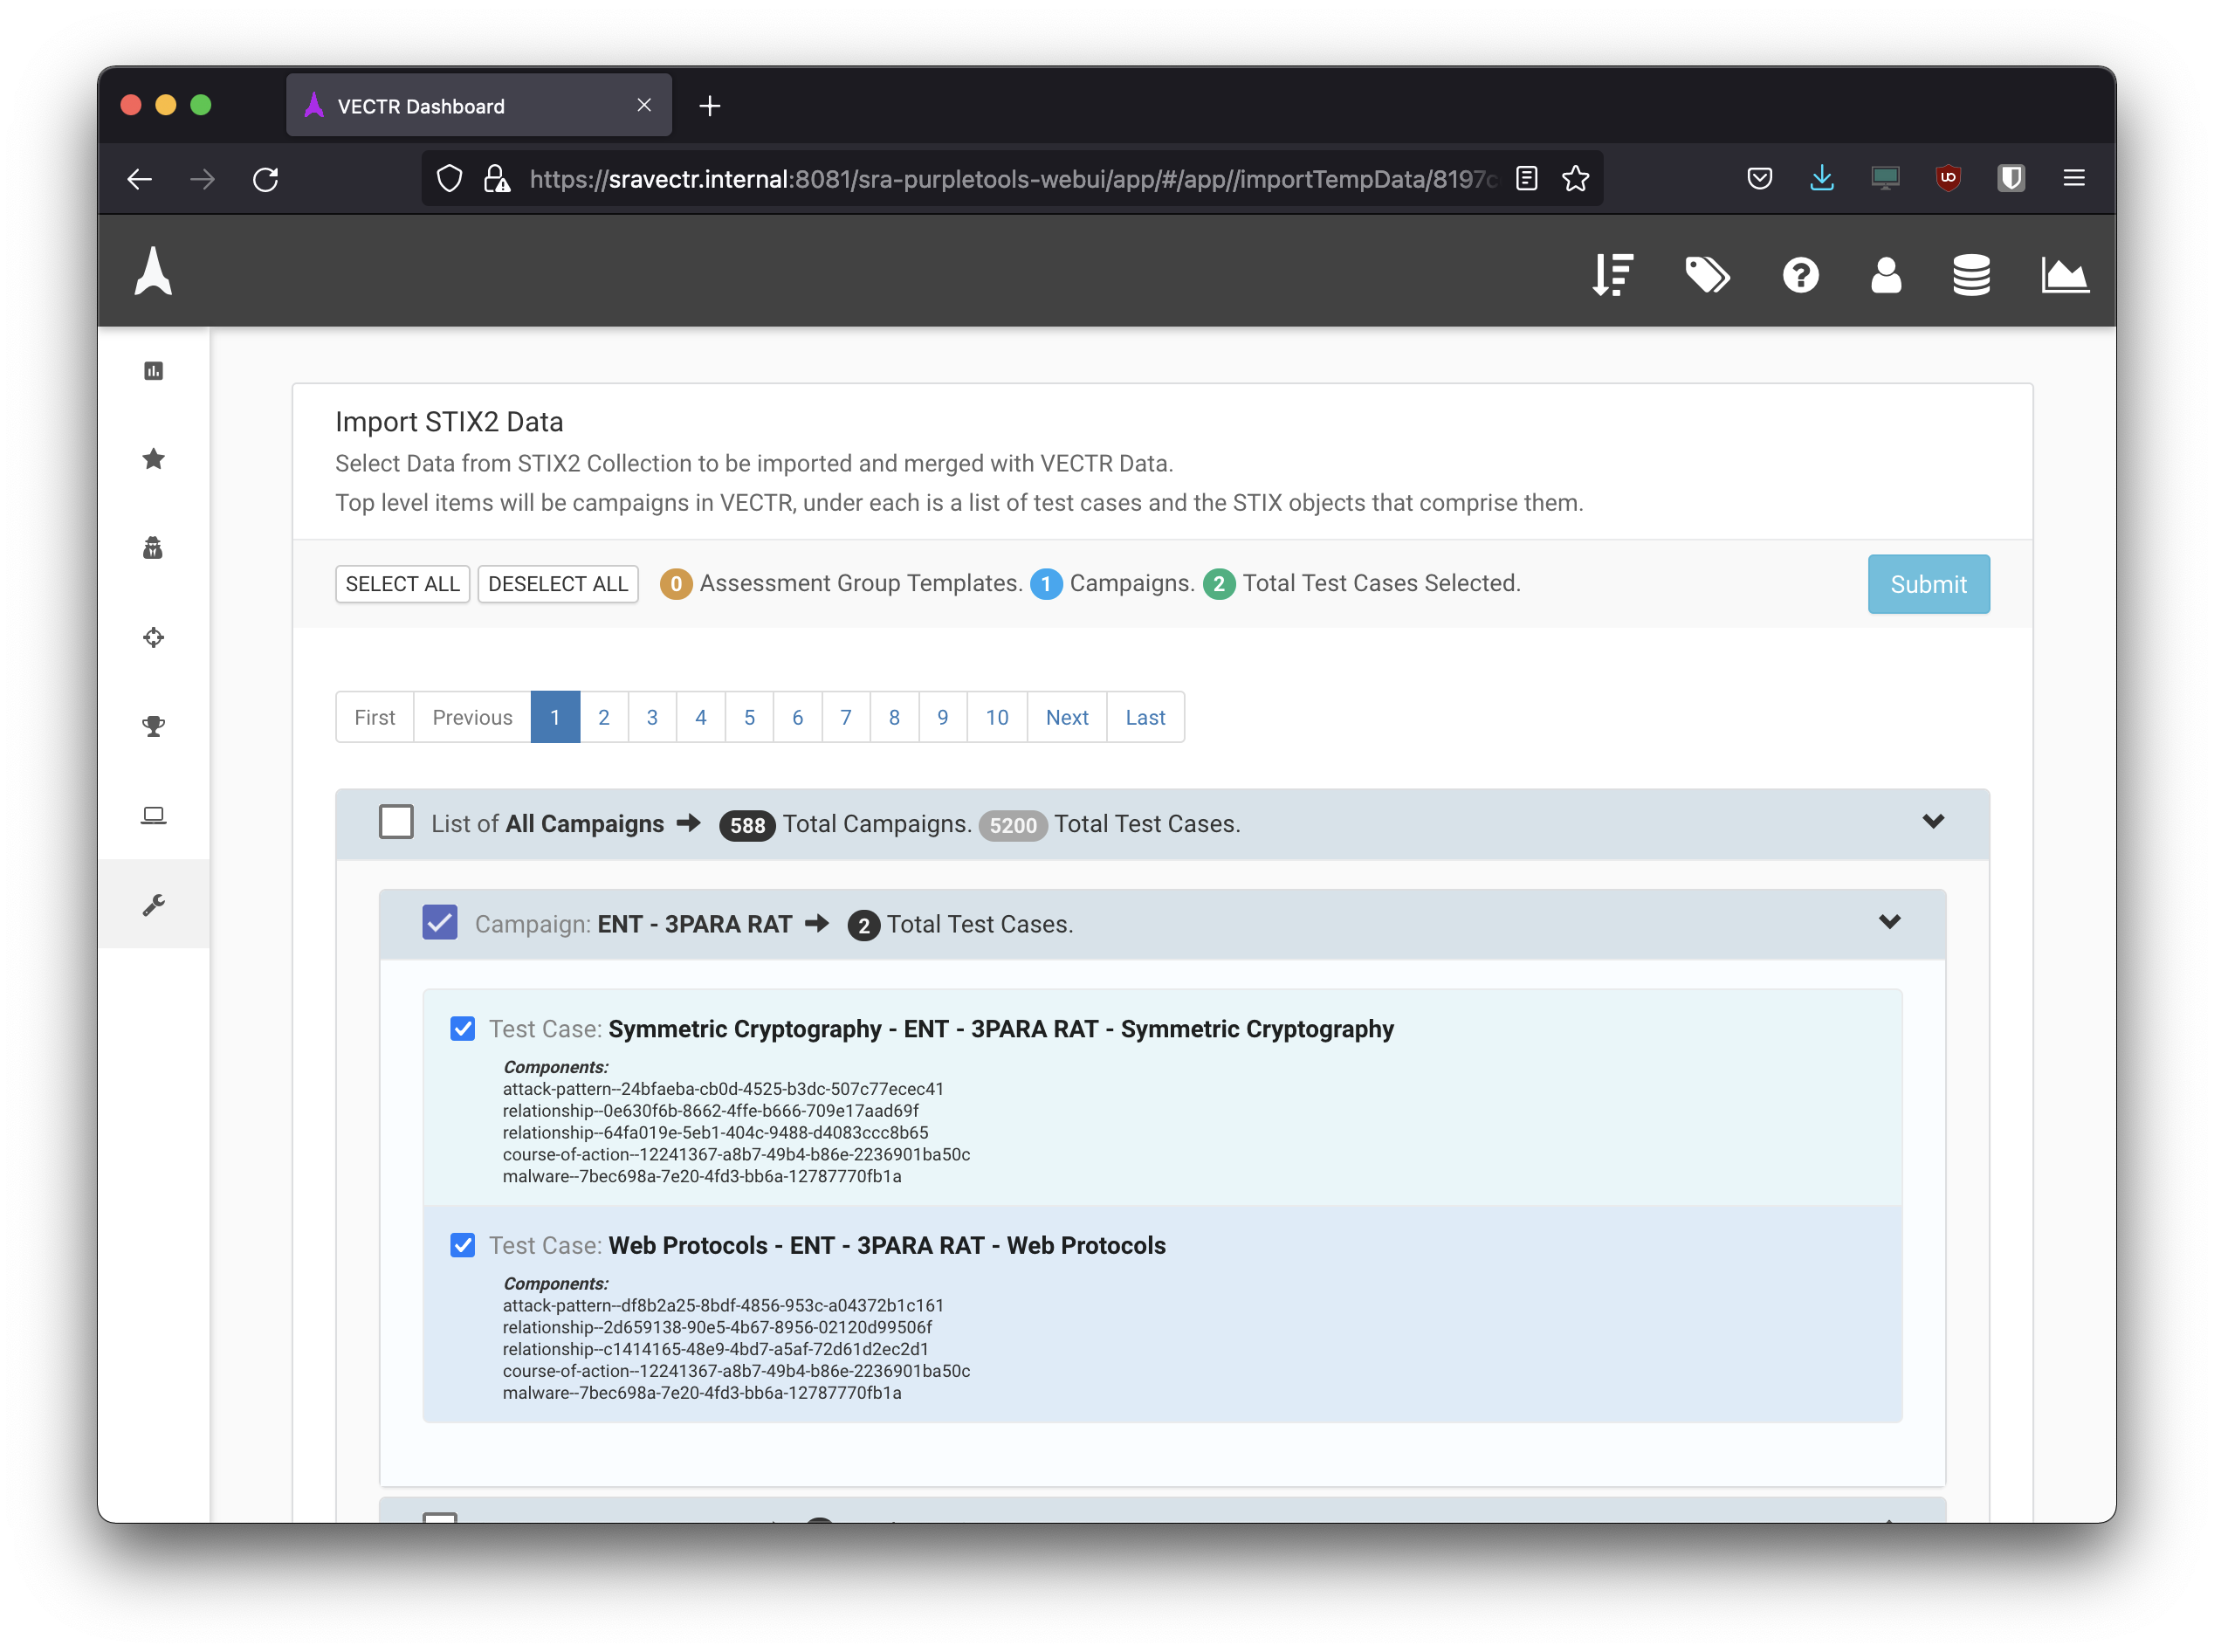Uncheck the Symmetric Cryptography test case checkbox
This screenshot has height=1652, width=2214.
pos(462,1028)
